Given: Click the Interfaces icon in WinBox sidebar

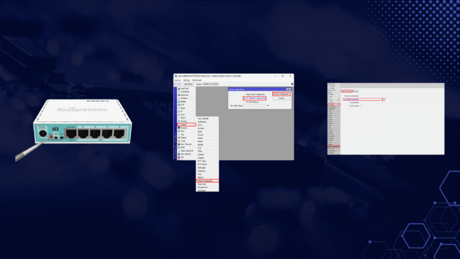Looking at the screenshot, I should click(179, 95).
